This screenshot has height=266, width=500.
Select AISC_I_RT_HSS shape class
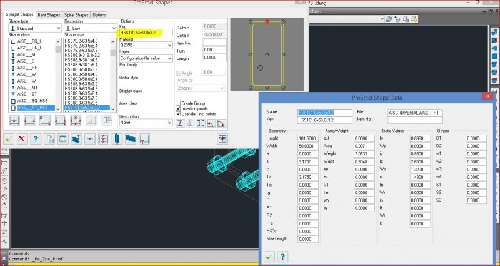[x=32, y=107]
